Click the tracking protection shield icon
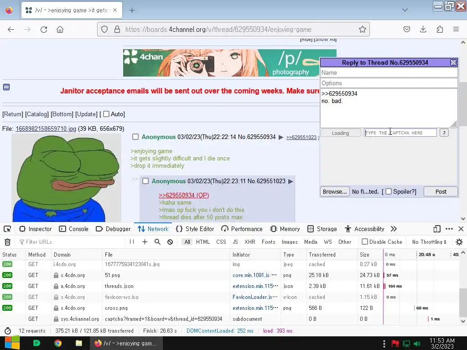The width and height of the screenshot is (467, 350). tap(104, 29)
